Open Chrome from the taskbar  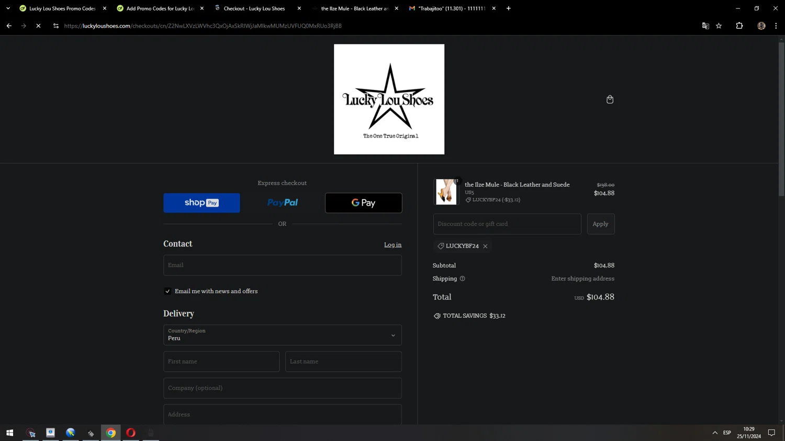point(111,433)
